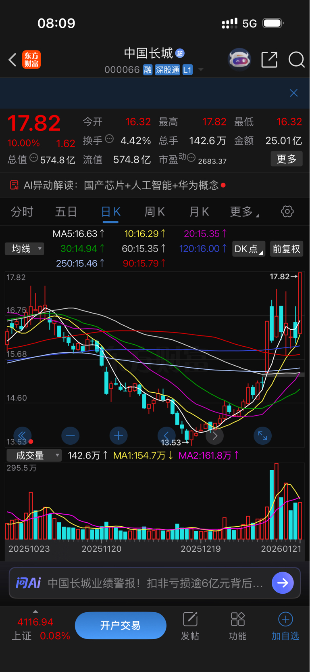
Task: Open the search magnifier
Action: 297,60
